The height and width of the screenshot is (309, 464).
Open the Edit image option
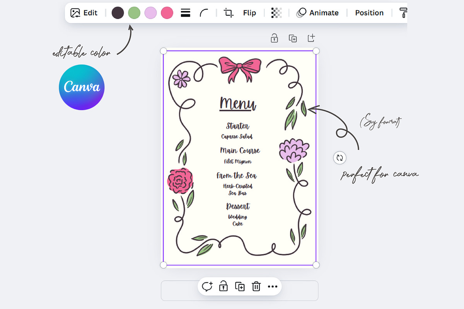click(84, 13)
